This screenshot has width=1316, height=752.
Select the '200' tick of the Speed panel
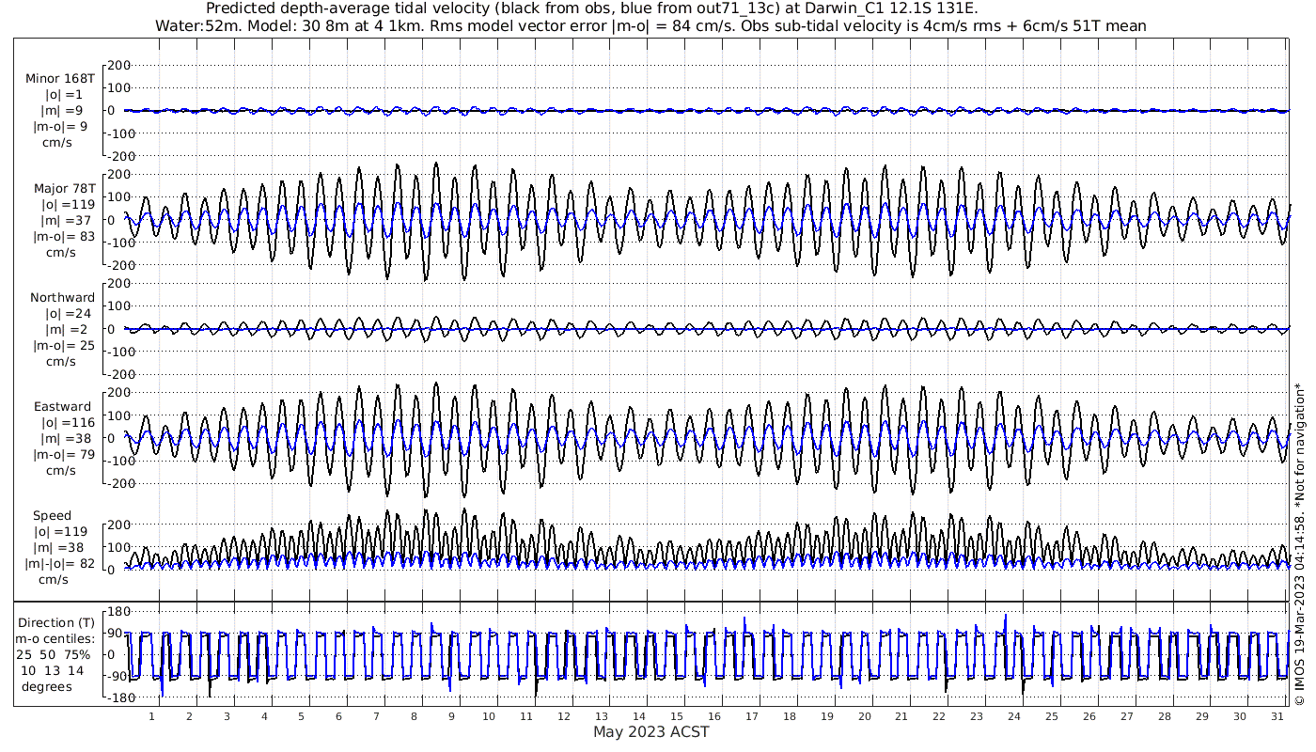[x=117, y=525]
